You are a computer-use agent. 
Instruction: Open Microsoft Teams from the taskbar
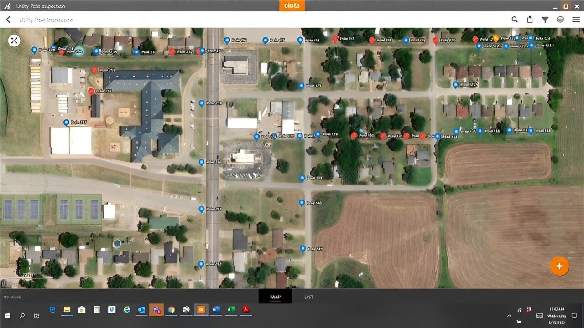coord(156,310)
